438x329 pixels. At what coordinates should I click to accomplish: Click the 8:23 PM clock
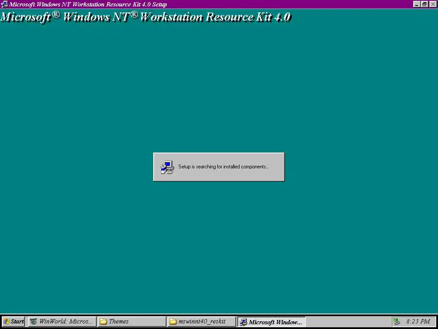click(x=418, y=321)
